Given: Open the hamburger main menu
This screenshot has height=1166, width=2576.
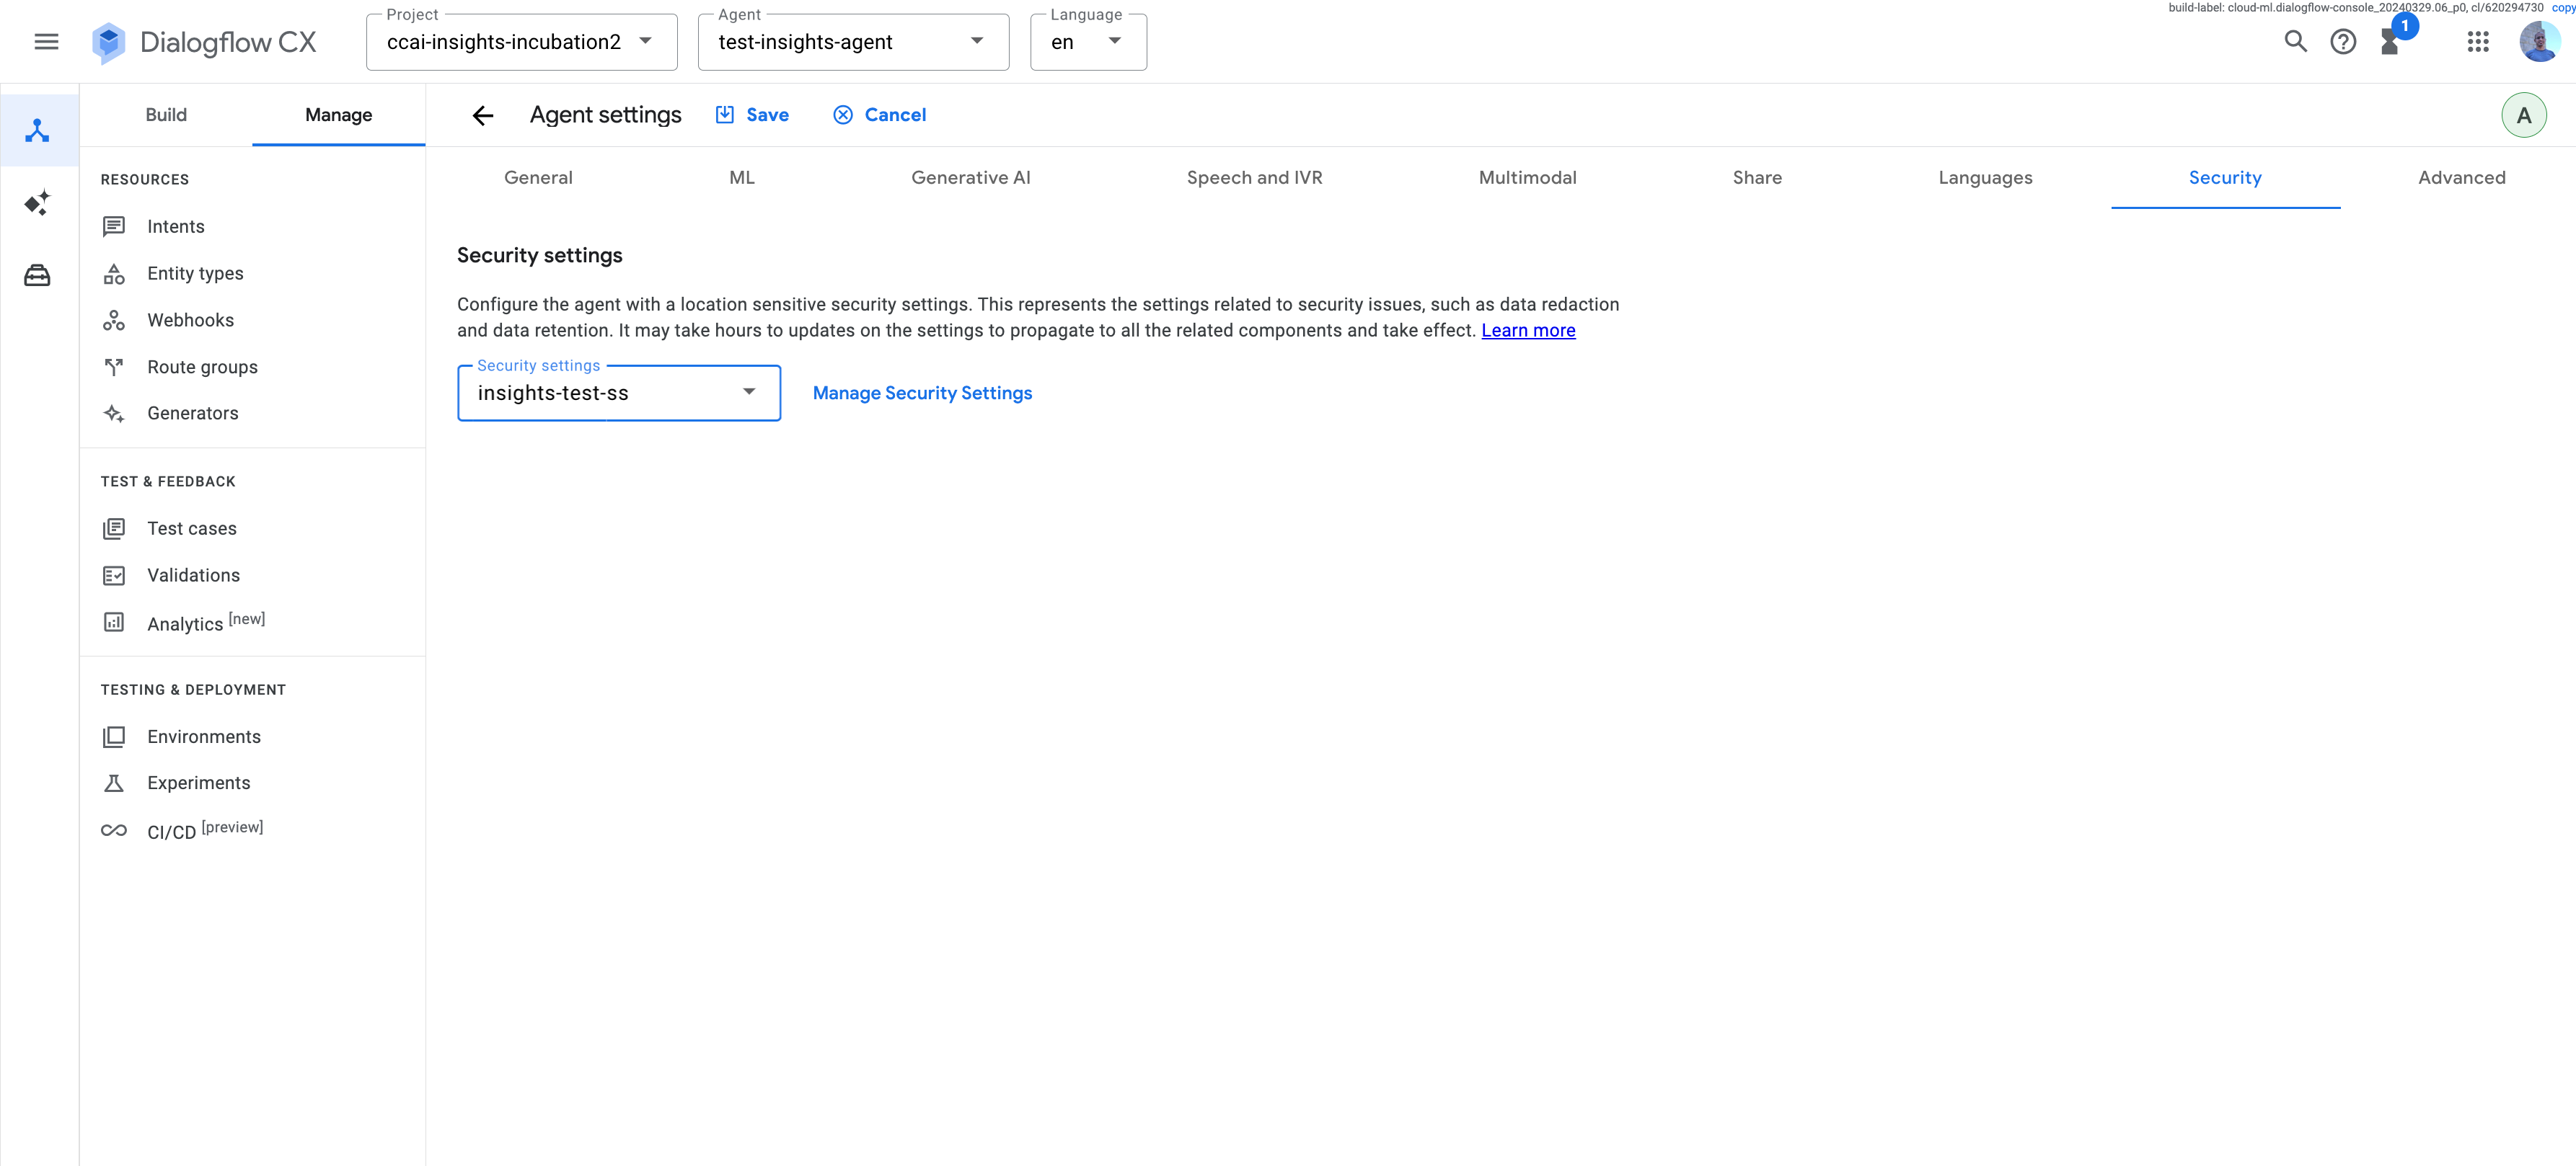Looking at the screenshot, I should [46, 42].
